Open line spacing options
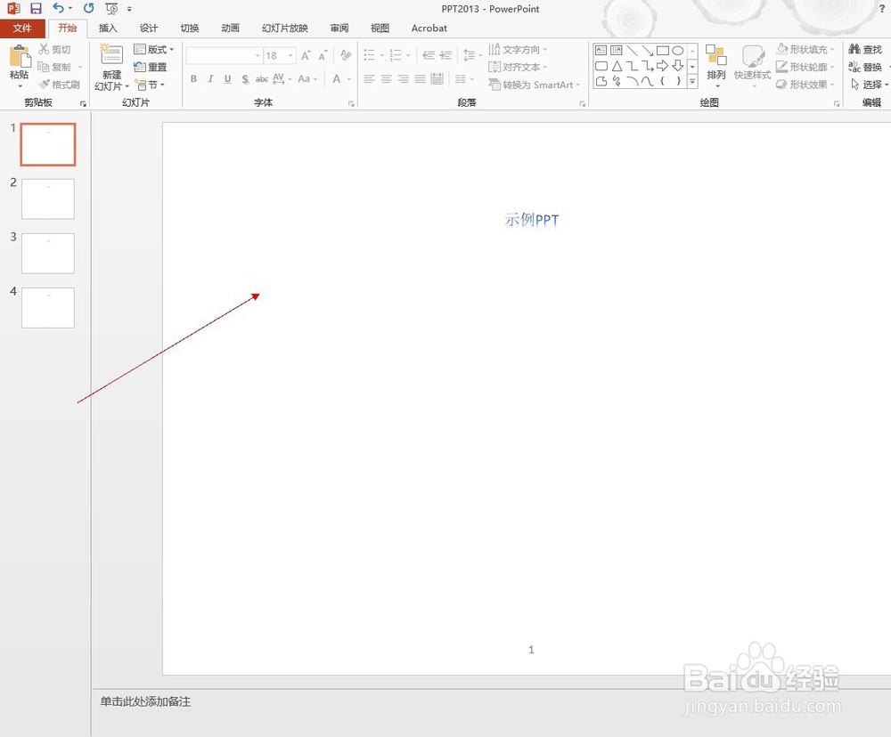 (x=471, y=55)
